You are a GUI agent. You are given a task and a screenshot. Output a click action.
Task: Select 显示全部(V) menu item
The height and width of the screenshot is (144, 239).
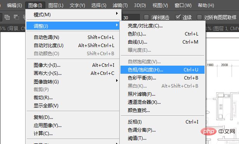(x=73, y=105)
